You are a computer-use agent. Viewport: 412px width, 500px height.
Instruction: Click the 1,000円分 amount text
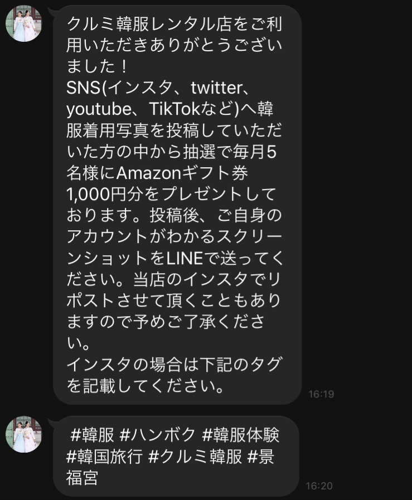104,195
